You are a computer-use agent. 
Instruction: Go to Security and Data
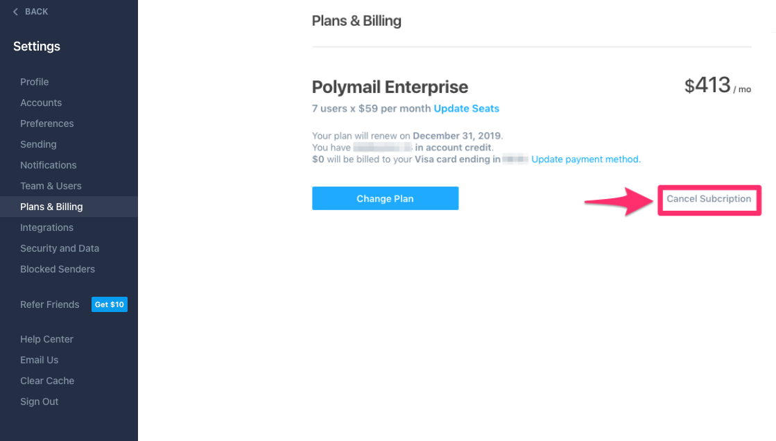click(x=60, y=248)
